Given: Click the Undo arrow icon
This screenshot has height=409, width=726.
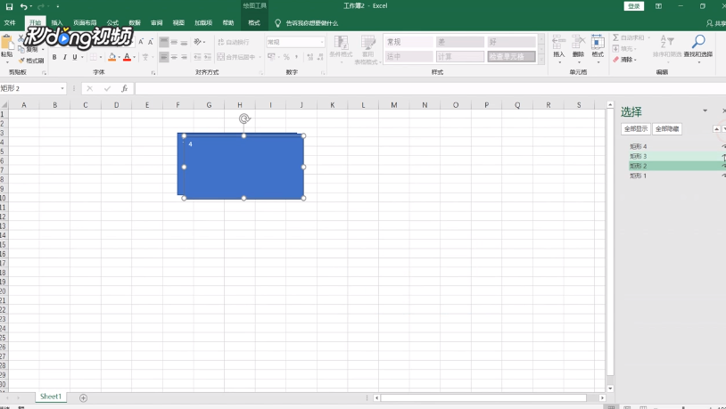Looking at the screenshot, I should point(23,6).
